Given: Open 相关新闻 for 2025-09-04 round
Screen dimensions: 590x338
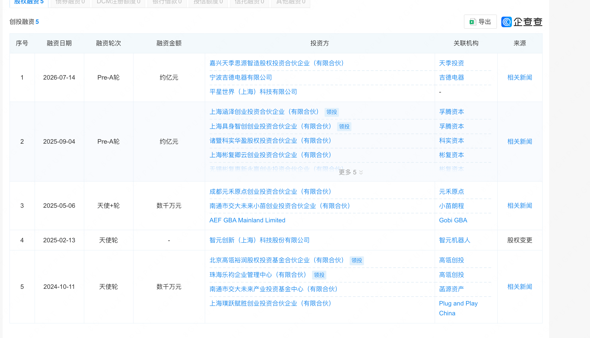Looking at the screenshot, I should point(520,142).
